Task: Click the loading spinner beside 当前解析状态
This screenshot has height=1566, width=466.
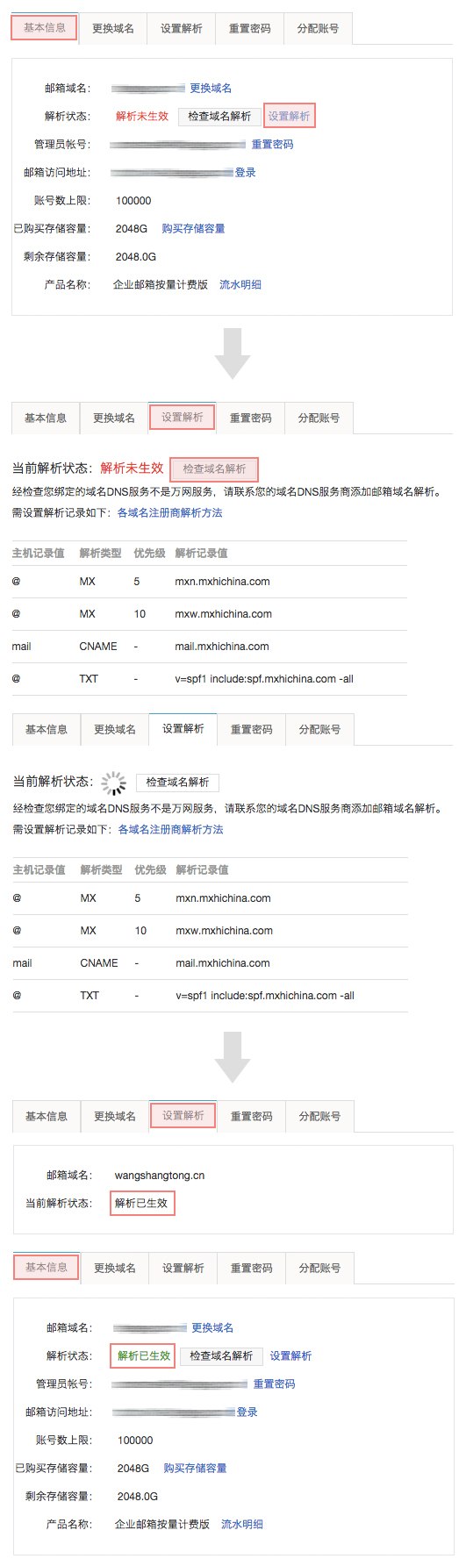Action: coord(113,783)
